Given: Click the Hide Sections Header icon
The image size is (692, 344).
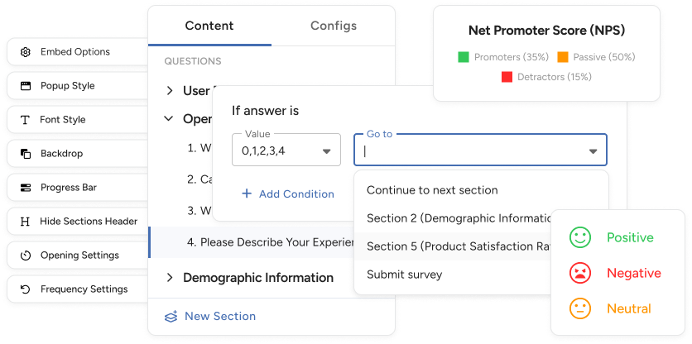Looking at the screenshot, I should click(x=25, y=222).
